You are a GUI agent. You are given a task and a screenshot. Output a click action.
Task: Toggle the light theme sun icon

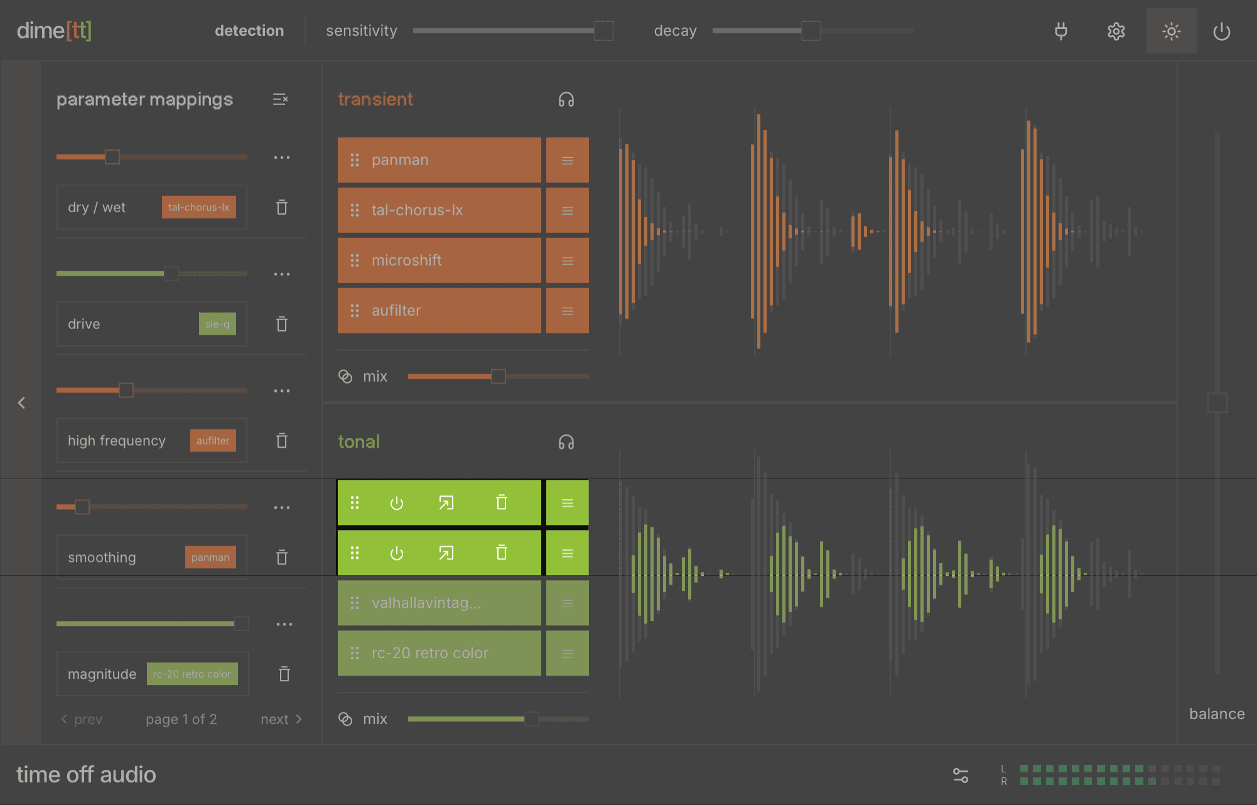tap(1171, 31)
